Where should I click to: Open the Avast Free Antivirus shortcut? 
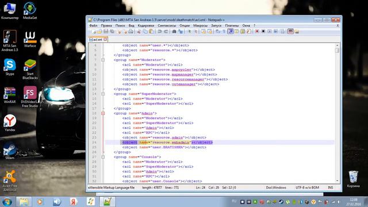point(10,181)
